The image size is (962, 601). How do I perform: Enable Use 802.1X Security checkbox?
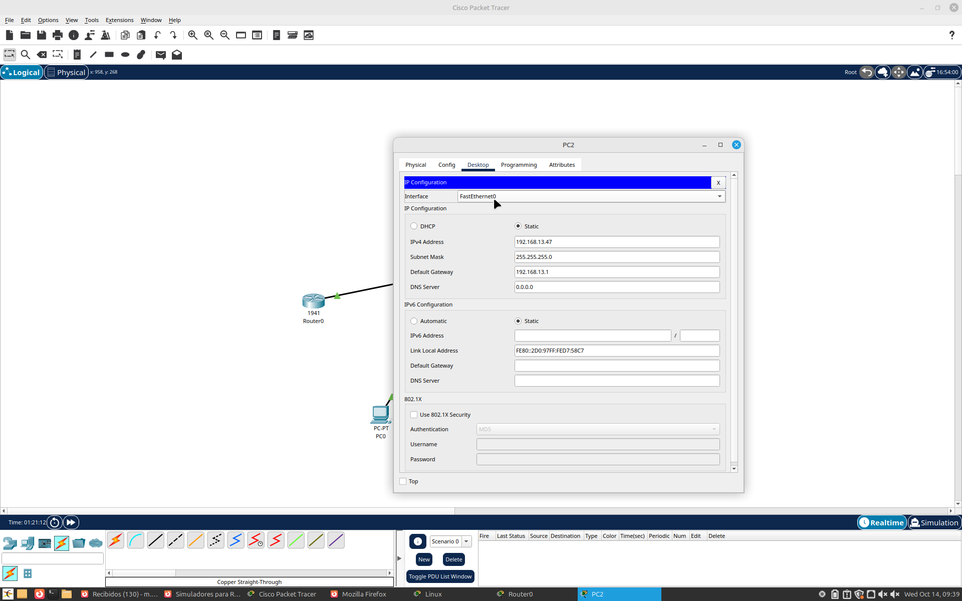[x=414, y=415]
